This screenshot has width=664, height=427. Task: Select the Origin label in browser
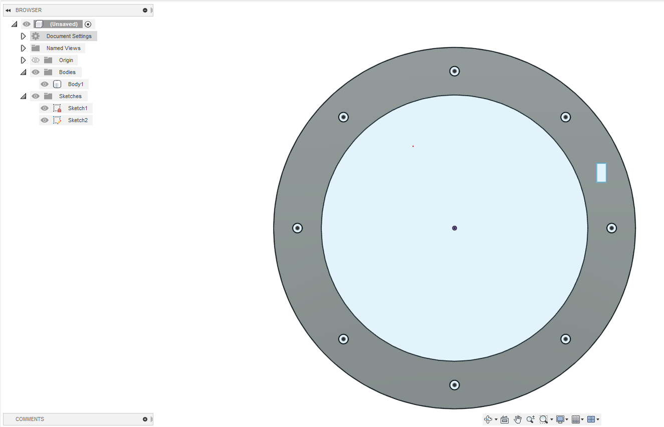pyautogui.click(x=66, y=60)
